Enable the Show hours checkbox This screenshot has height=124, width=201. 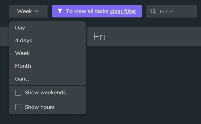[x=18, y=107]
